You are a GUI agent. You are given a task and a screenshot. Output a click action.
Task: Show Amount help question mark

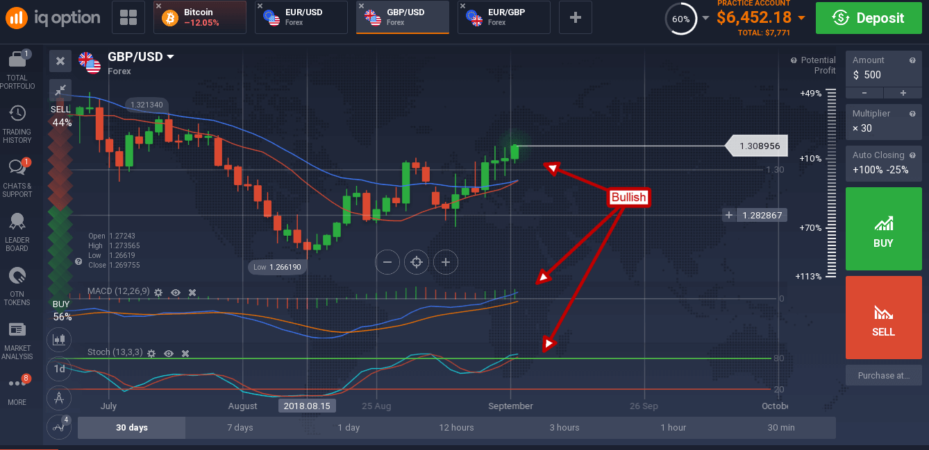point(912,60)
